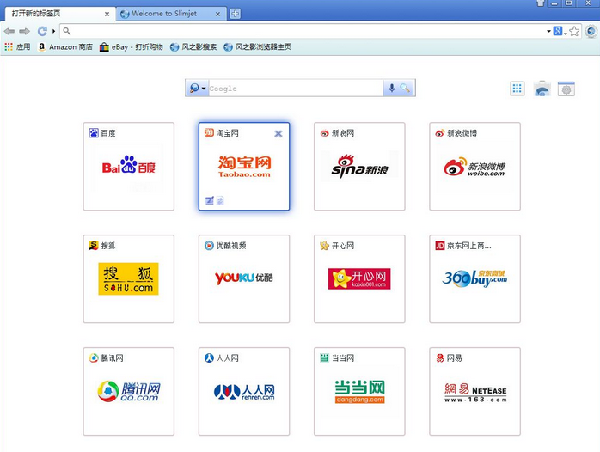Viewport: 600px width, 452px height.
Task: Open the 当当网 Dangdang tile
Action: tap(359, 391)
